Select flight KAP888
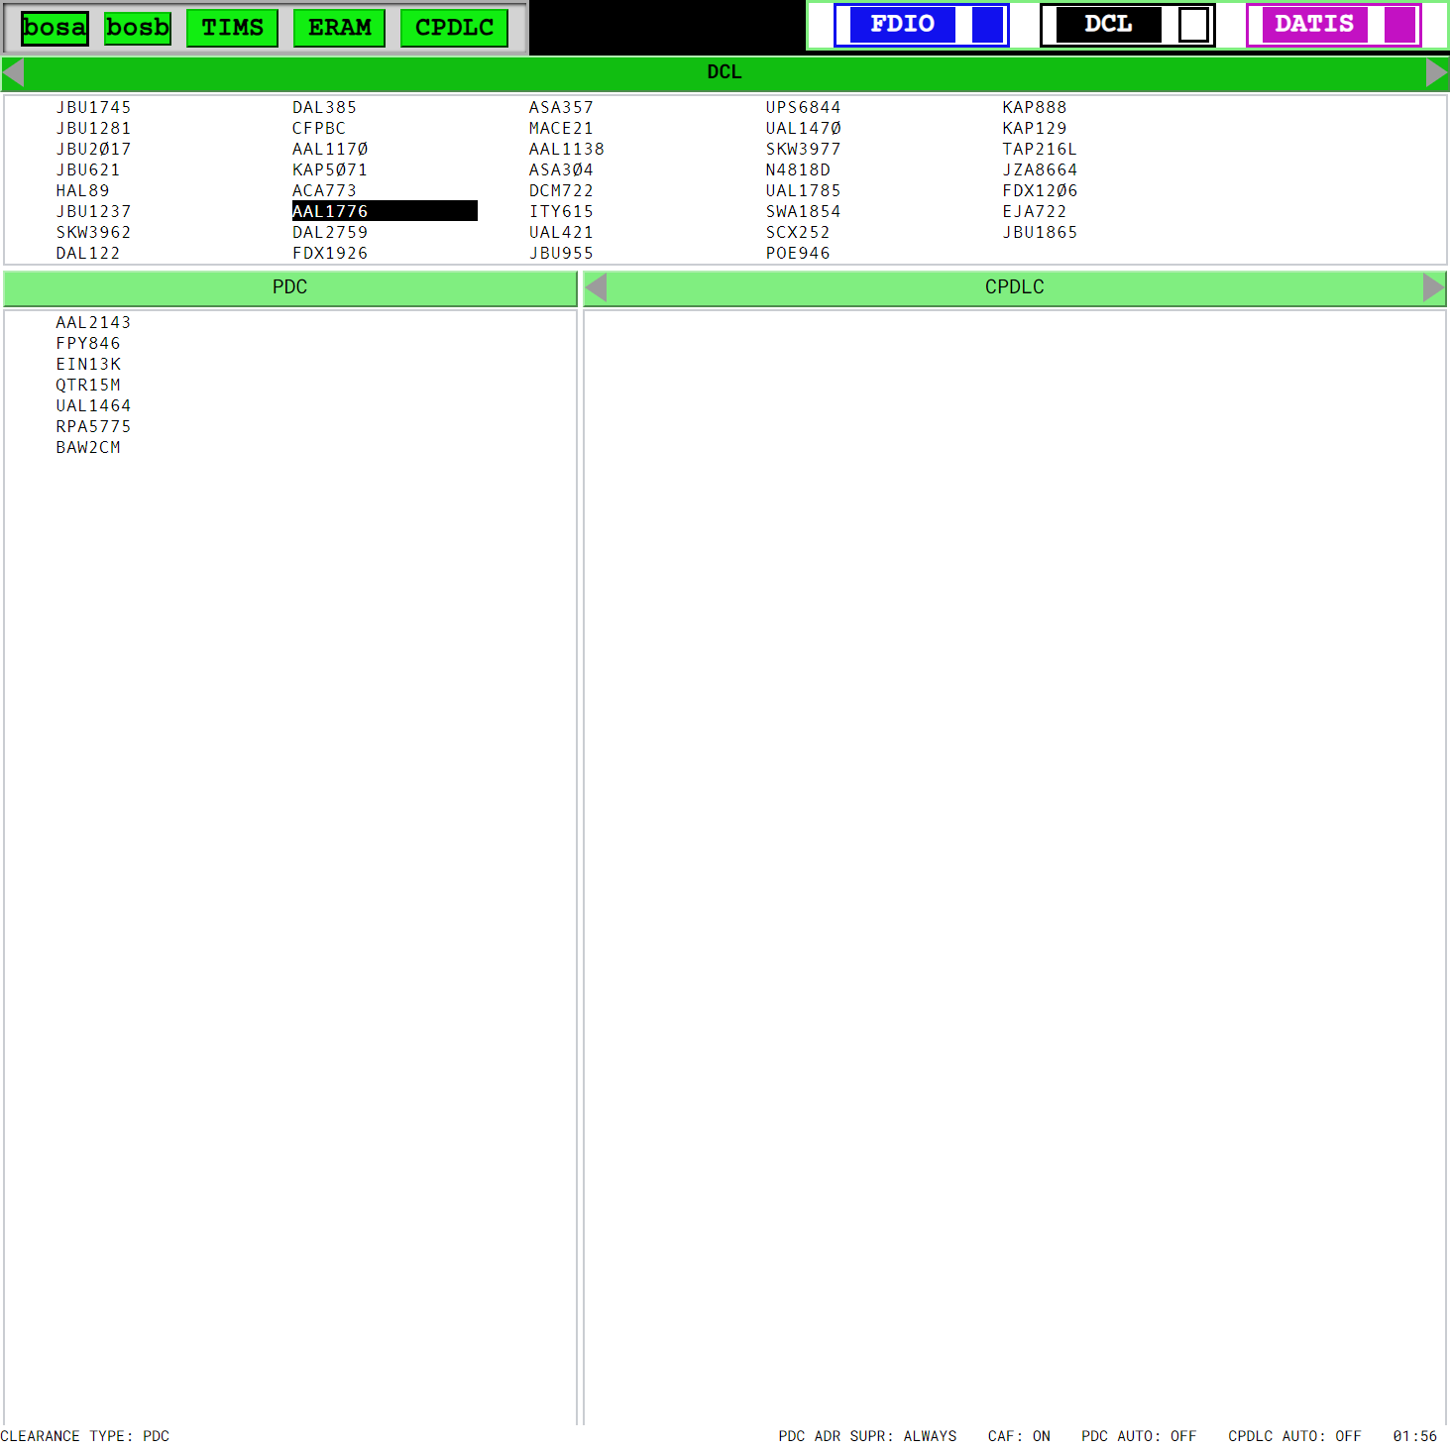Image resolution: width=1450 pixels, height=1450 pixels. [1035, 107]
